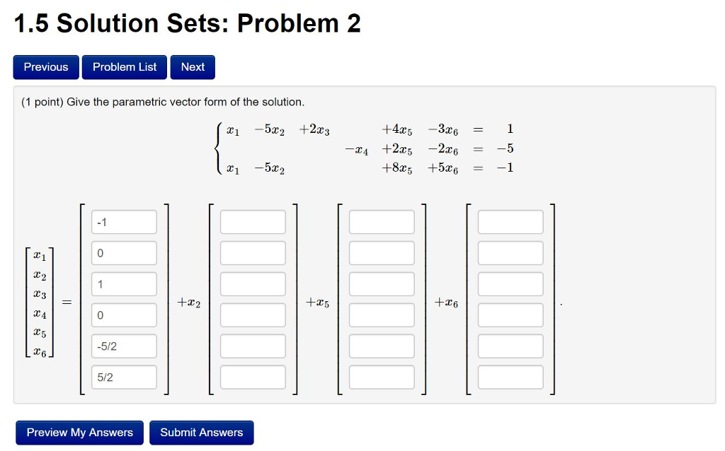Click the second input box in the x2 column
This screenshot has width=725, height=451.
coord(253,252)
